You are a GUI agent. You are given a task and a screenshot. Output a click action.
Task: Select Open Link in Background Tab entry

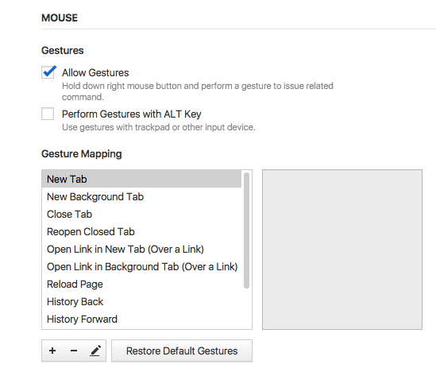coord(141,266)
